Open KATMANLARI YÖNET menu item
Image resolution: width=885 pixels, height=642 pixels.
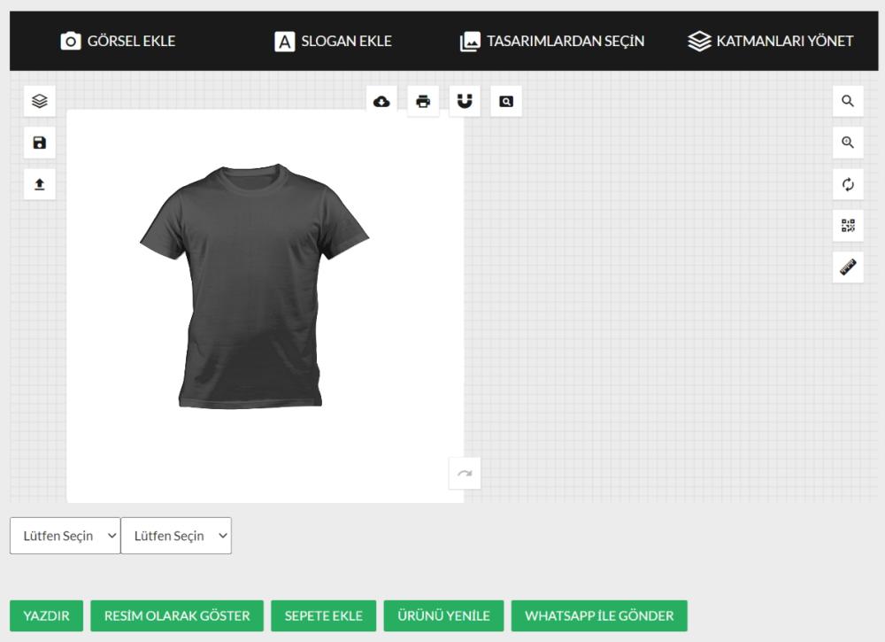point(771,42)
